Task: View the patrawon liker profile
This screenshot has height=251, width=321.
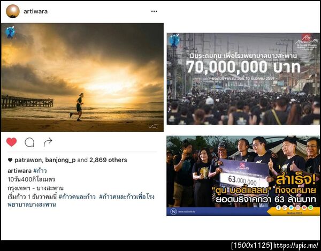Action: click(28, 160)
